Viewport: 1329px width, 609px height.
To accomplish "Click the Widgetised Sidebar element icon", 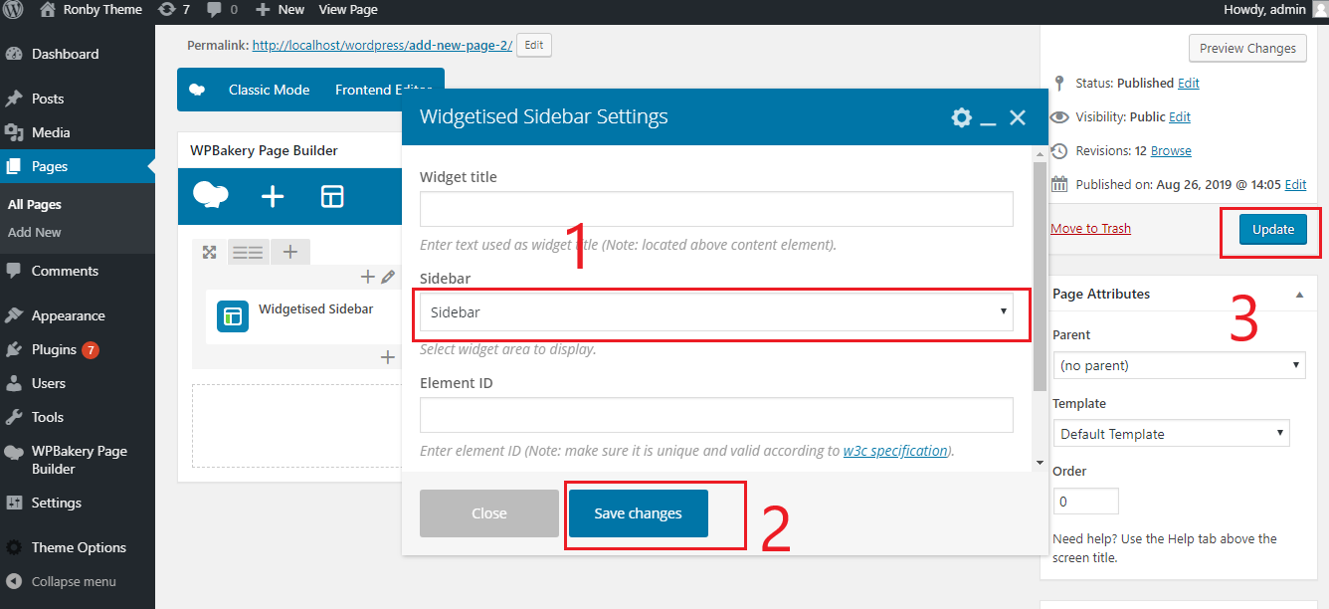I will click(233, 315).
